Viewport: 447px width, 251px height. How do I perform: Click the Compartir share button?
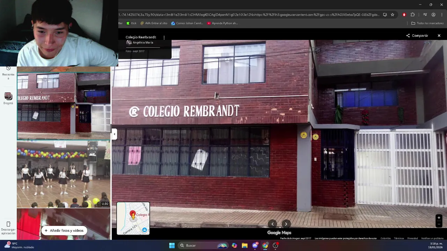[x=417, y=36]
